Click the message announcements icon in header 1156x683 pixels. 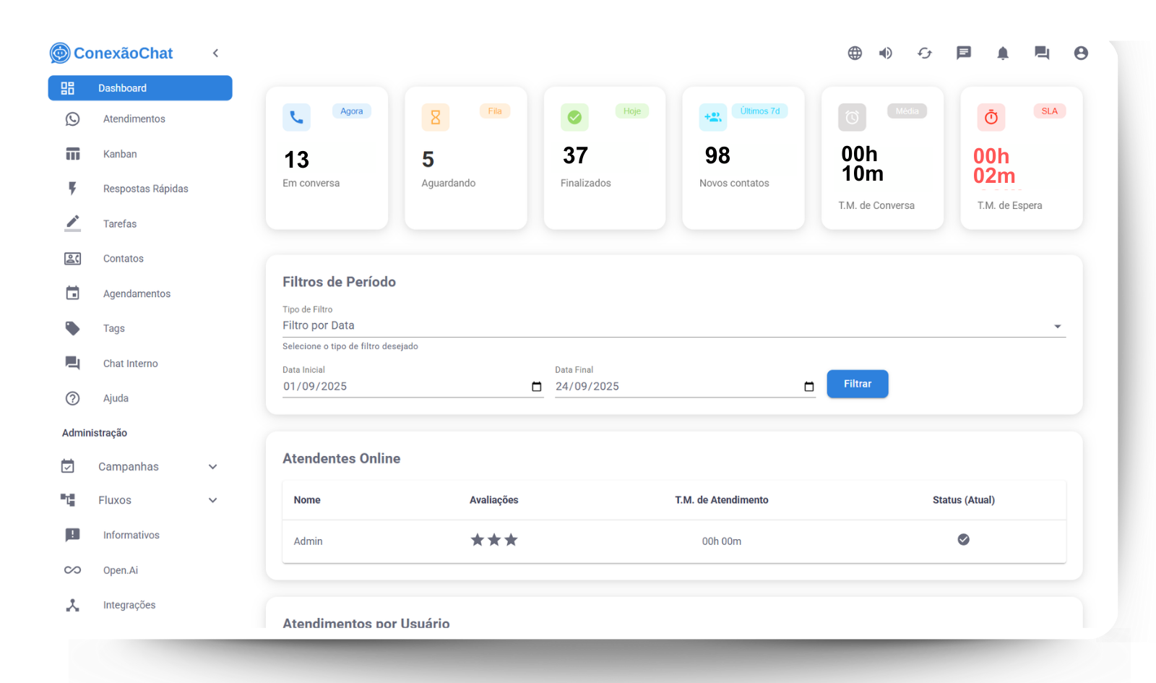pos(964,53)
